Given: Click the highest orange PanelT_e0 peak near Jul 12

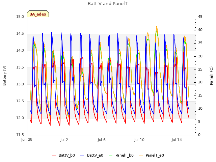Looking at the screenshot, I should 157,26.
